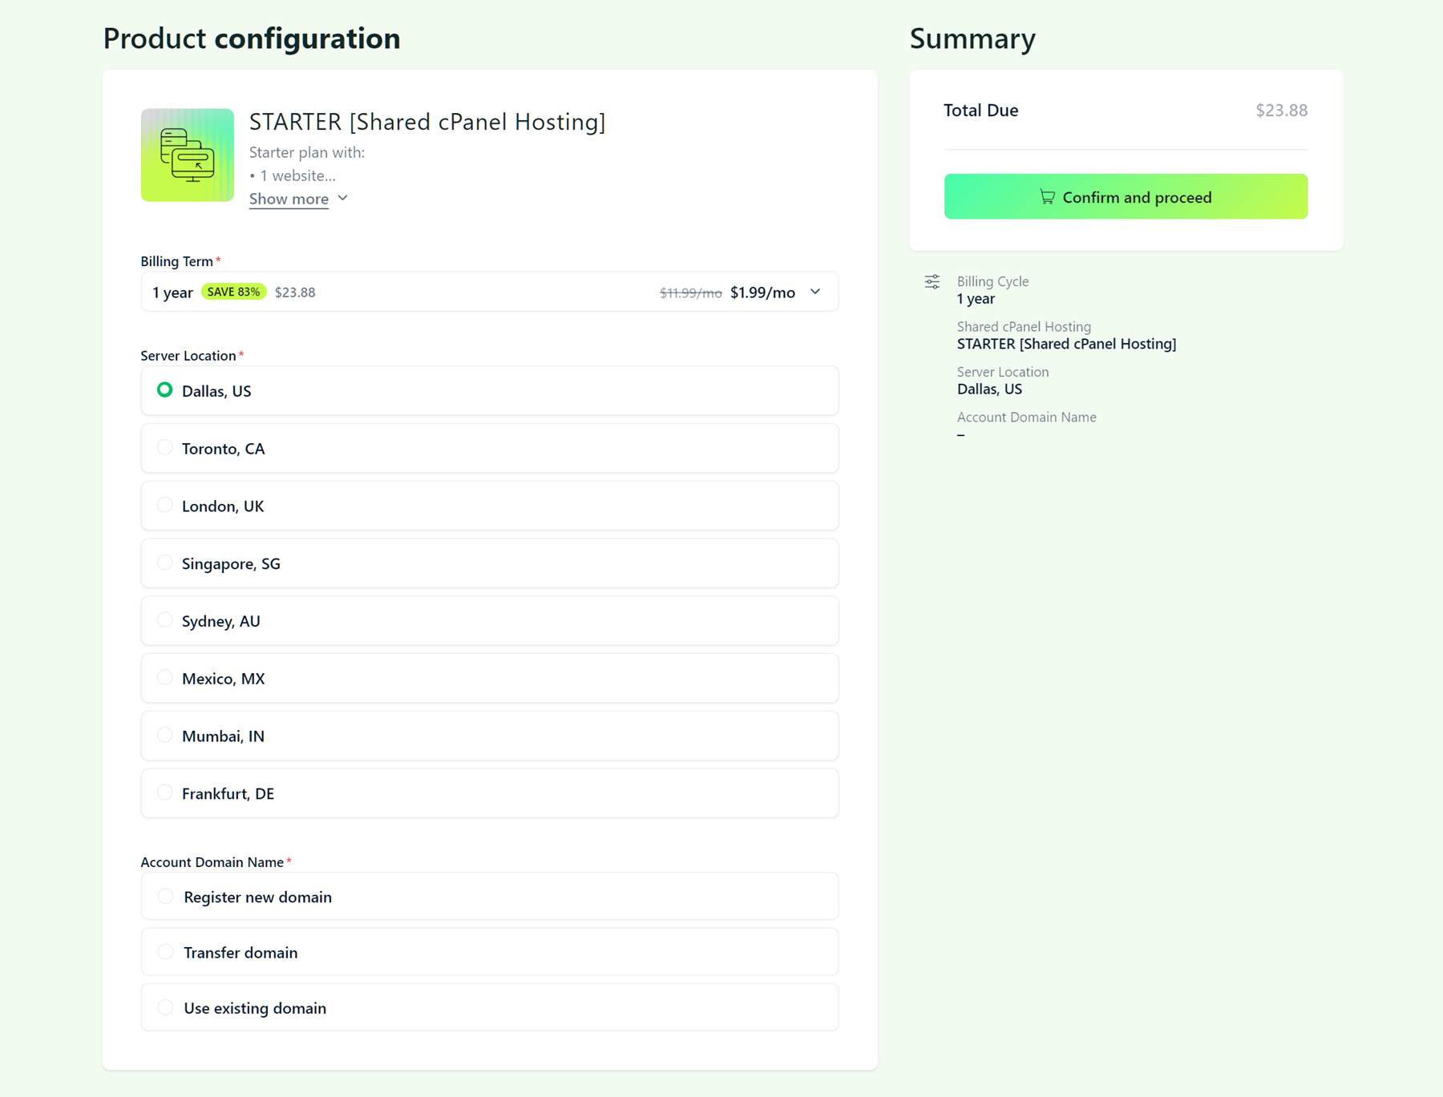Click the cart icon in Confirm and proceed
Viewport: 1443px width, 1097px height.
pos(1047,197)
